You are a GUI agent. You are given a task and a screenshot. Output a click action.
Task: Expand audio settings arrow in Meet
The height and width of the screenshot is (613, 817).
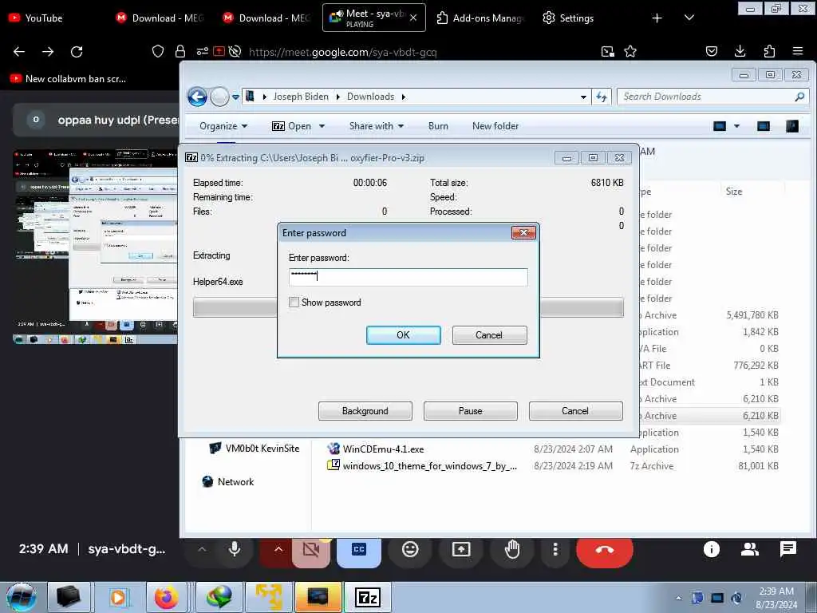click(x=202, y=549)
